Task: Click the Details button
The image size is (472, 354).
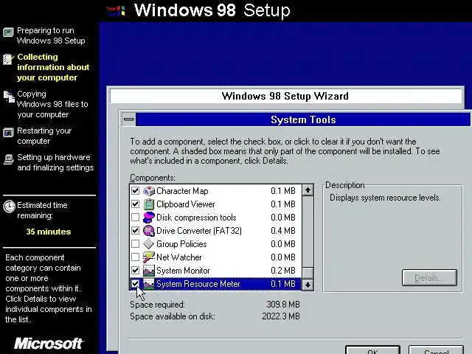Action: pos(429,278)
